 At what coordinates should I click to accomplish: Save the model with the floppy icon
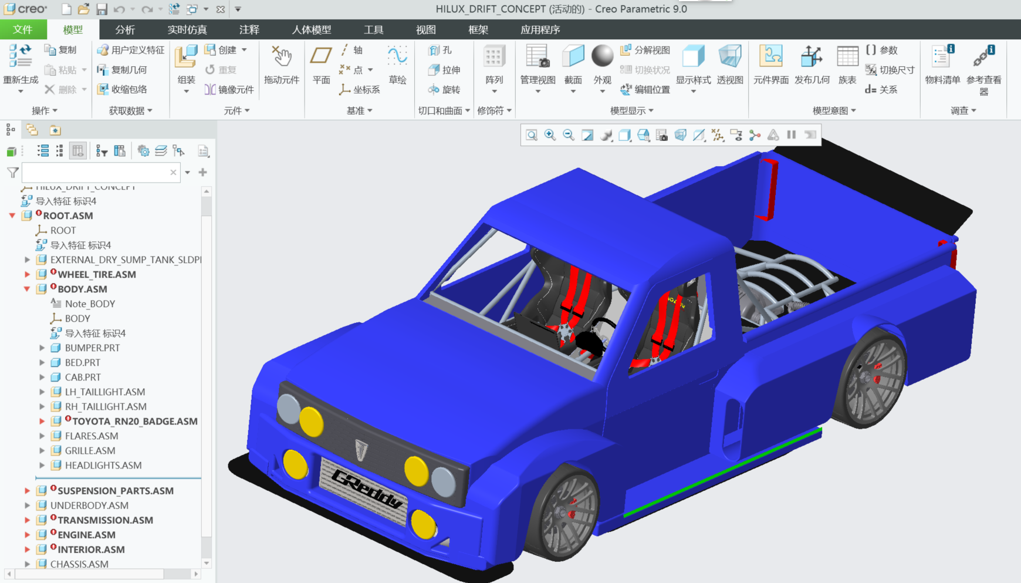click(102, 9)
